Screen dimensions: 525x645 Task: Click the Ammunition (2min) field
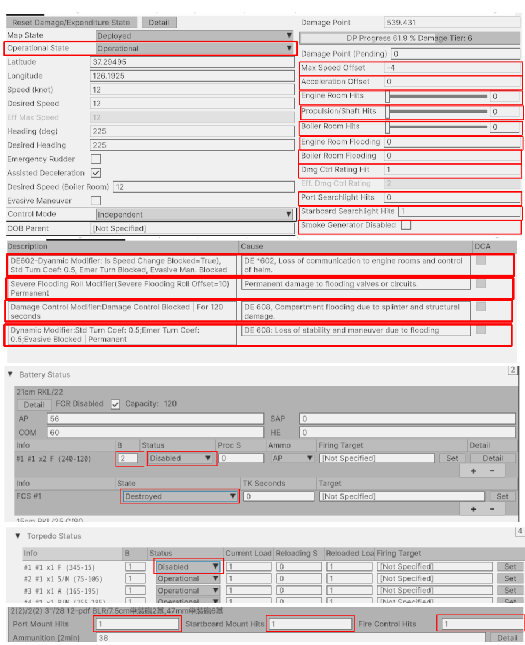click(x=291, y=637)
